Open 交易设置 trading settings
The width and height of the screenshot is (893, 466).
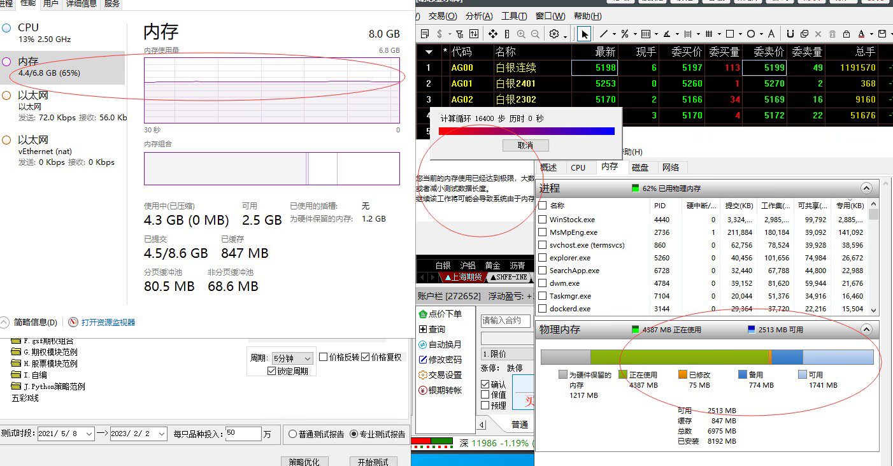click(x=439, y=375)
